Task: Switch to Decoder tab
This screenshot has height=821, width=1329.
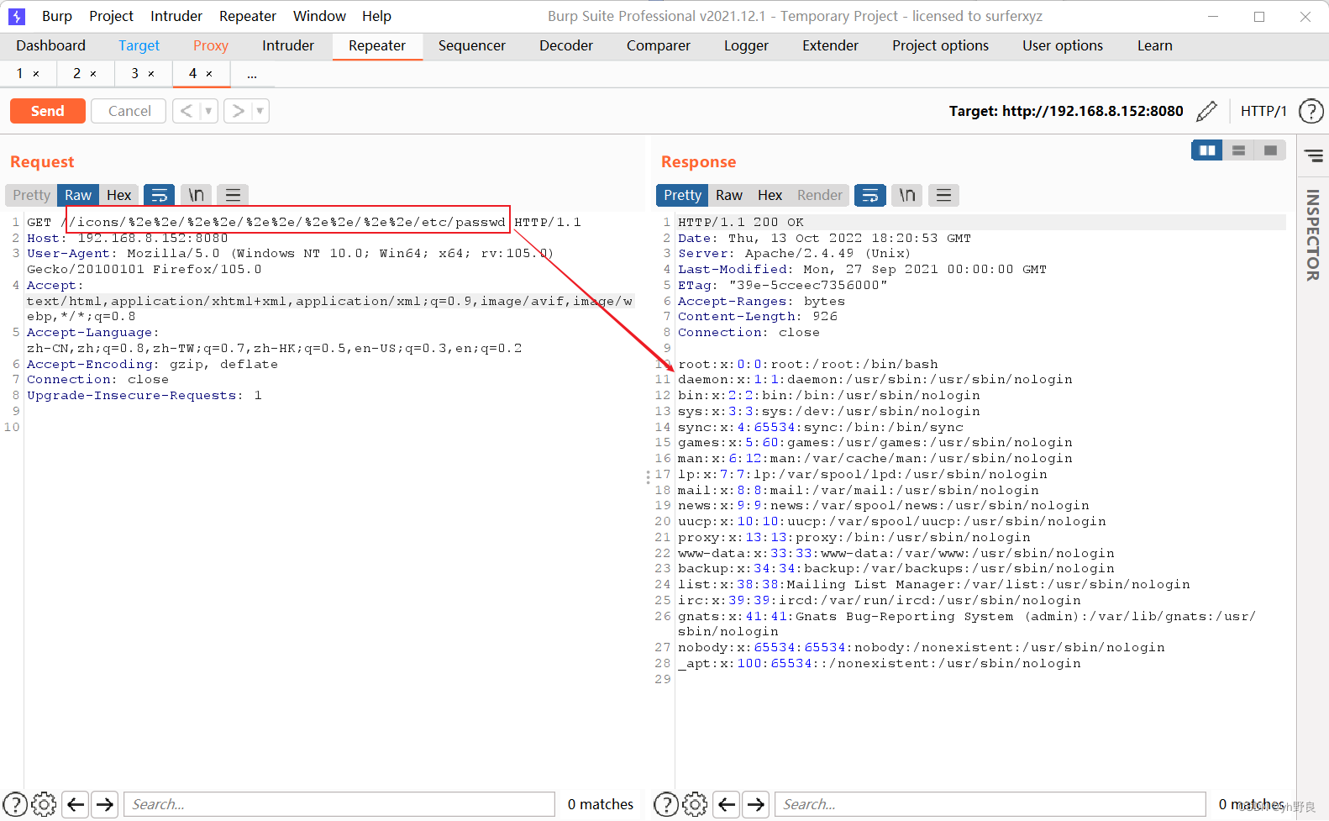Action: 566,45
